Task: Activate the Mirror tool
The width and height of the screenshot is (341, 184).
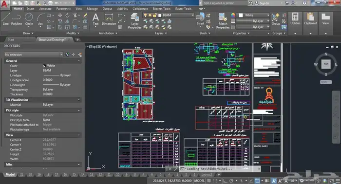Action: [x=67, y=21]
